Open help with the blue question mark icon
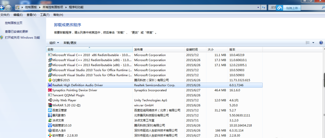The height and width of the screenshot is (138, 325). tap(321, 43)
